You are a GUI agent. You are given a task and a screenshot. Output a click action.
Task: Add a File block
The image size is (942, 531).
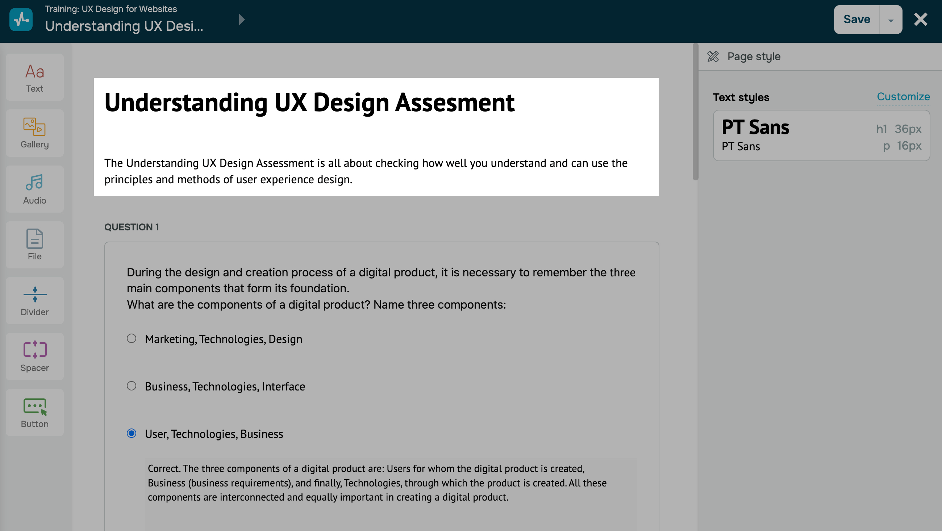[x=35, y=244]
